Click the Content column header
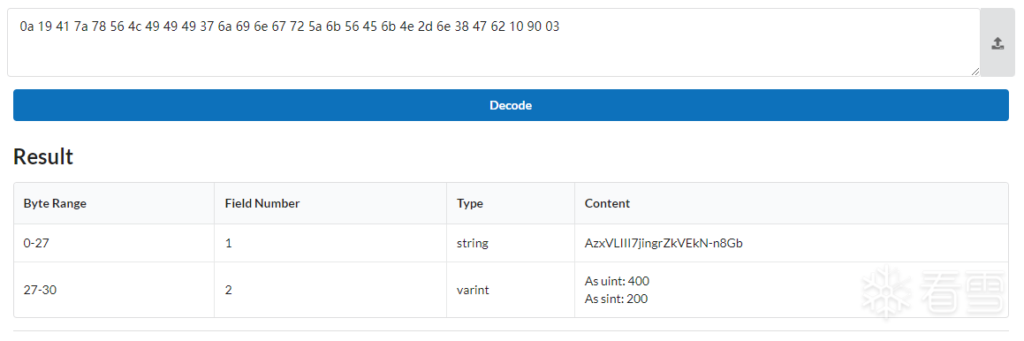Viewport: 1024px width, 341px height. pos(607,203)
